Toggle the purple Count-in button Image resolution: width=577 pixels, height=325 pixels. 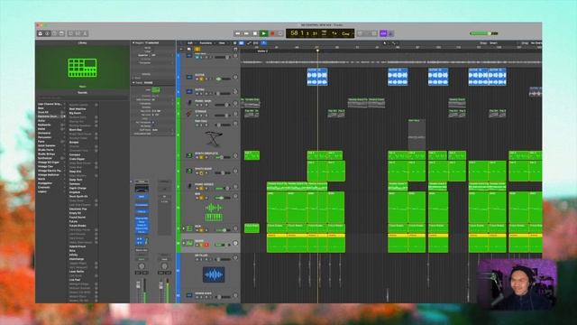pyautogui.click(x=383, y=33)
